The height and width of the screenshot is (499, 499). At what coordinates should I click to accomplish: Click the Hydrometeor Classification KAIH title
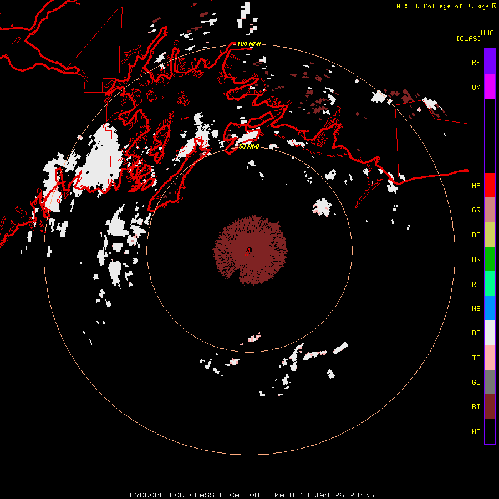(x=252, y=495)
